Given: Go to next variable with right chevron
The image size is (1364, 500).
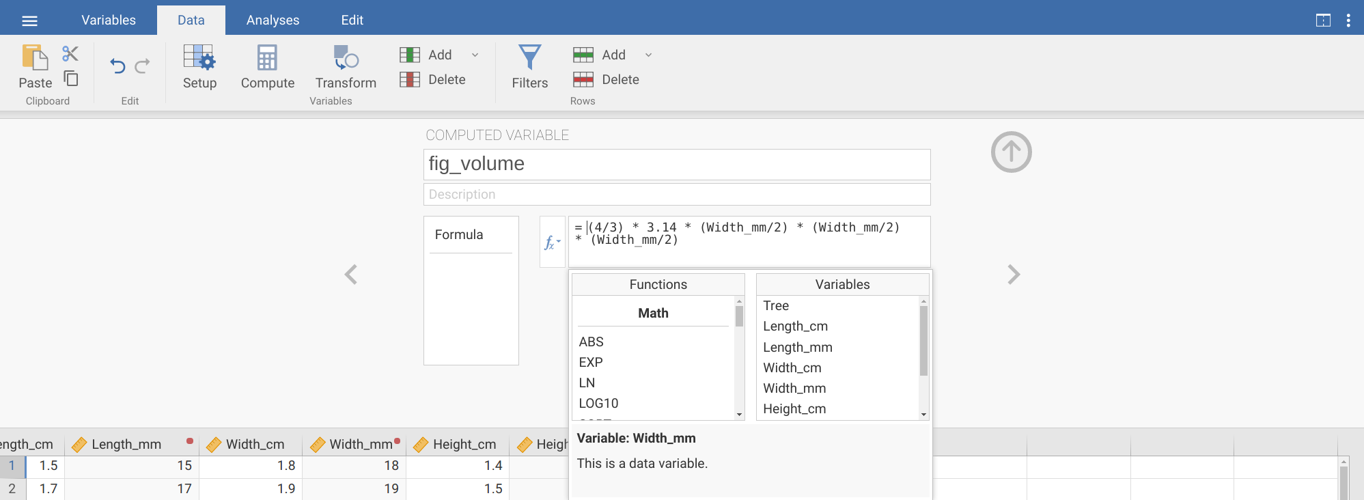Looking at the screenshot, I should point(1014,275).
